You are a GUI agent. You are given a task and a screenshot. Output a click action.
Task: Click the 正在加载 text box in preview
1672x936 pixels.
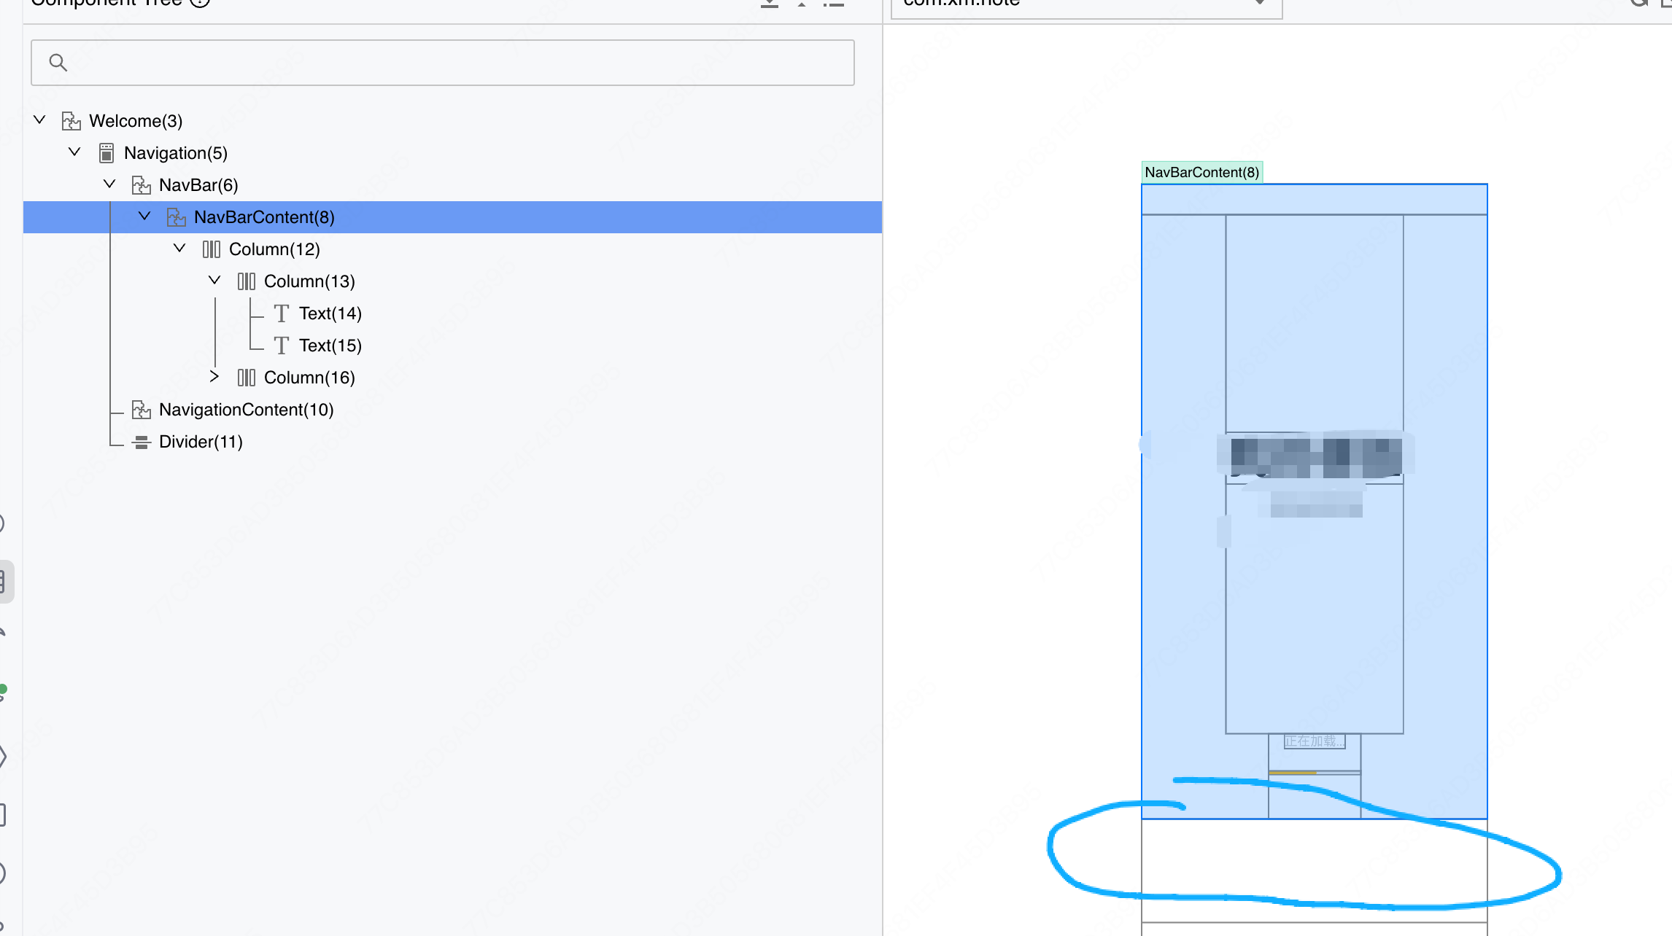[x=1314, y=741]
